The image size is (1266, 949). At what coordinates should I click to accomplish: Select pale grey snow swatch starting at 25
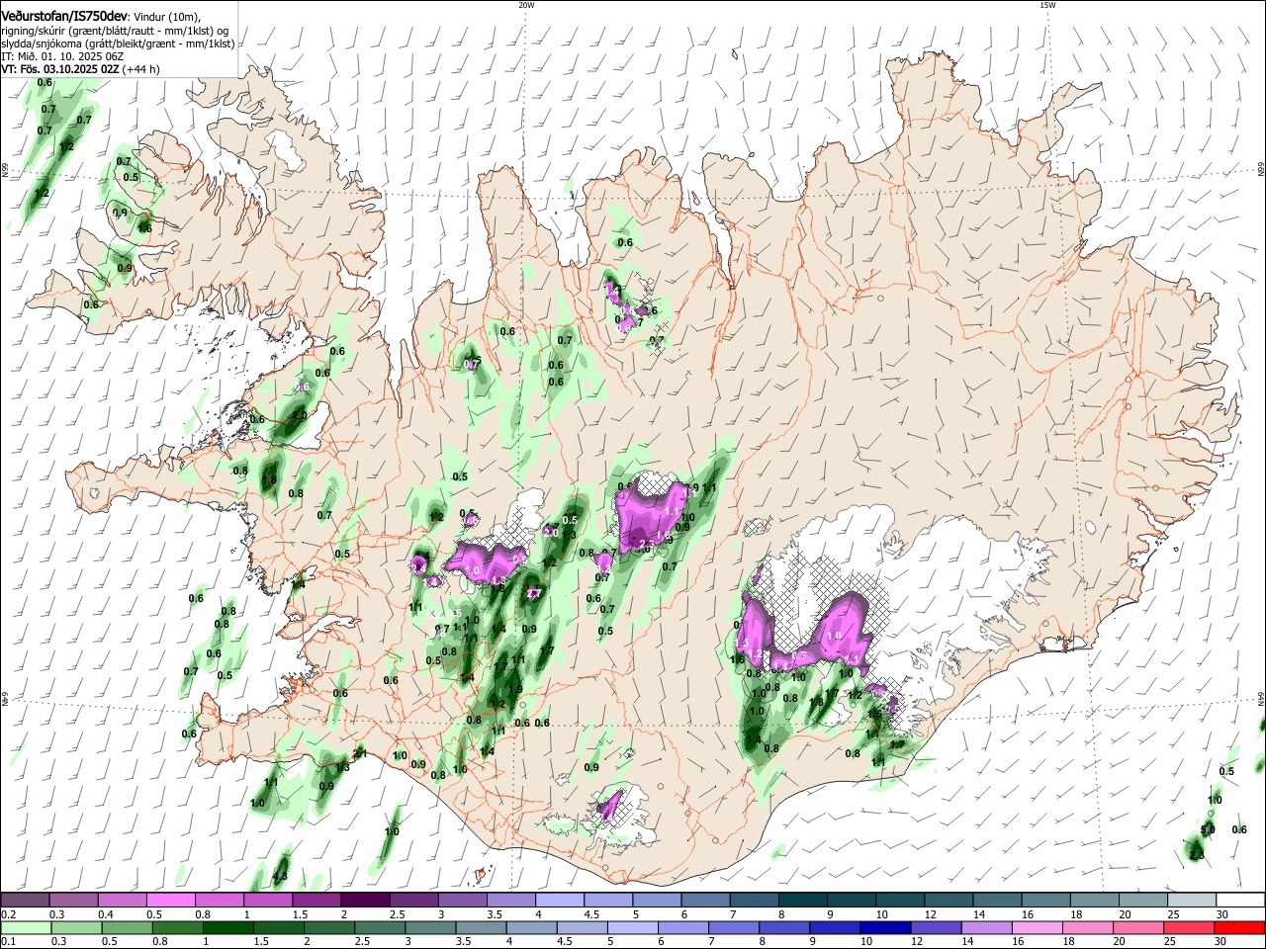pyautogui.click(x=1192, y=901)
